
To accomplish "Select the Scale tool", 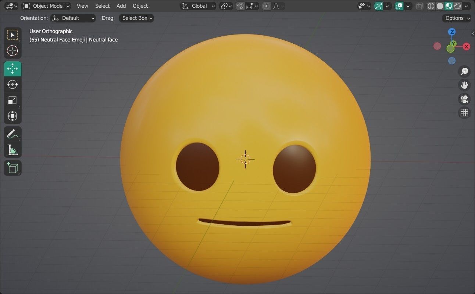I will (x=12, y=100).
